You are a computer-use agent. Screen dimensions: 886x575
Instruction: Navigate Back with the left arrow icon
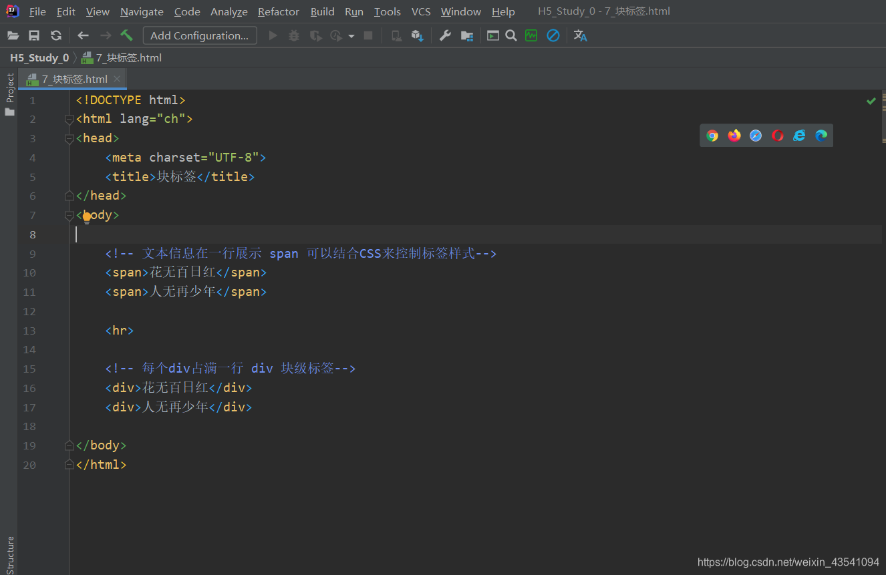point(83,35)
